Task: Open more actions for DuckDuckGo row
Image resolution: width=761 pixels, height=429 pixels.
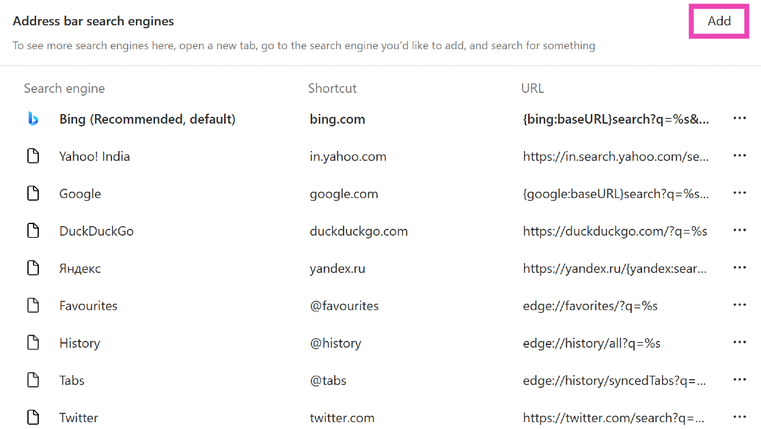Action: click(739, 231)
